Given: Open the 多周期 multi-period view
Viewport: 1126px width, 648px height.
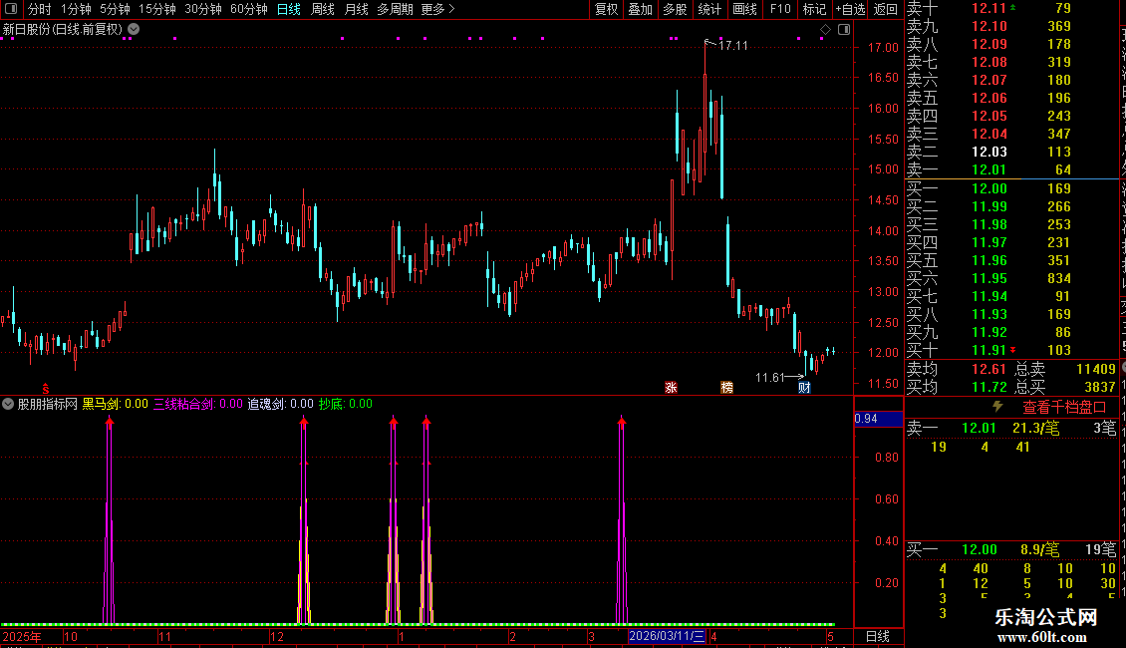Looking at the screenshot, I should [x=395, y=9].
